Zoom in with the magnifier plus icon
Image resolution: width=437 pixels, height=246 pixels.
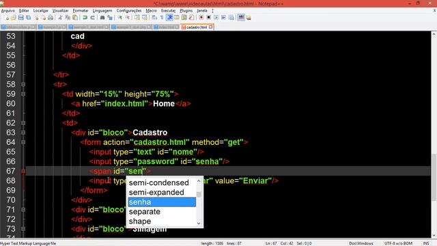[120, 18]
